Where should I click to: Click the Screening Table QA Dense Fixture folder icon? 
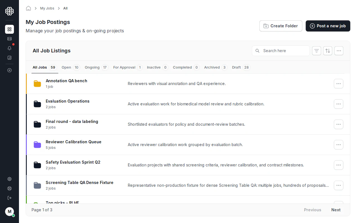coord(37,185)
